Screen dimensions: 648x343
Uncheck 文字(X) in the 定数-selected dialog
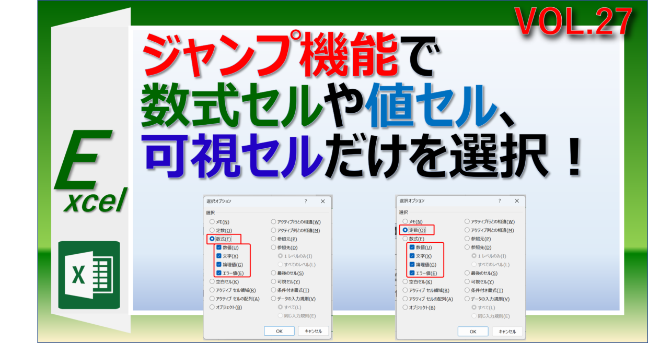point(412,256)
